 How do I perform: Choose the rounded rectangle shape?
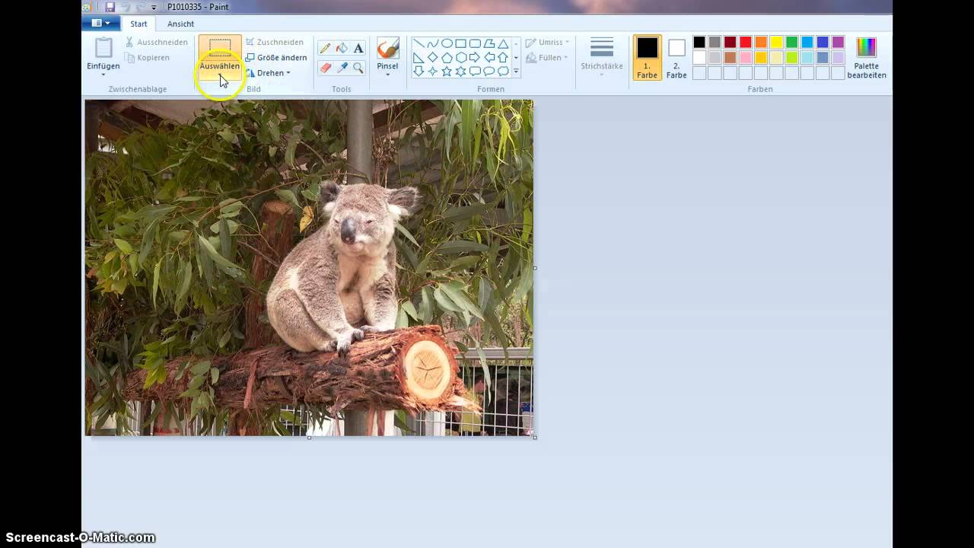click(475, 43)
